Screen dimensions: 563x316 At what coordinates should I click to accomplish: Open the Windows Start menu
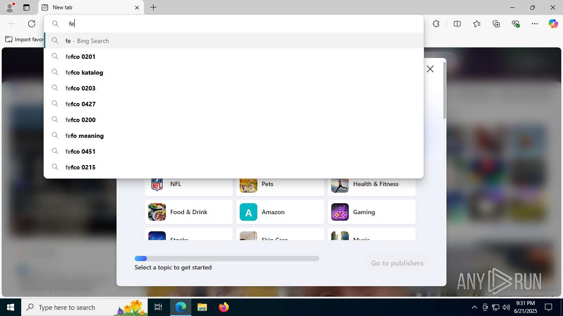tap(11, 307)
